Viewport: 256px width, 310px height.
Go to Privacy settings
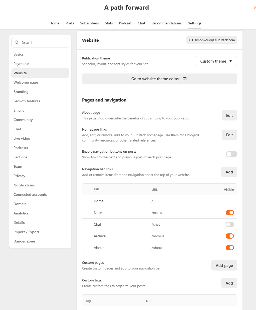[x=40, y=176]
